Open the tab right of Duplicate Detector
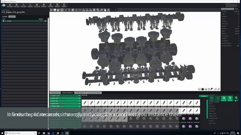This screenshot has width=241, height=135. coord(80,93)
